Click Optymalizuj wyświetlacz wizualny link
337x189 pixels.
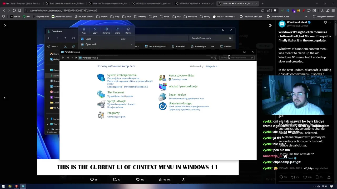tap(184, 109)
